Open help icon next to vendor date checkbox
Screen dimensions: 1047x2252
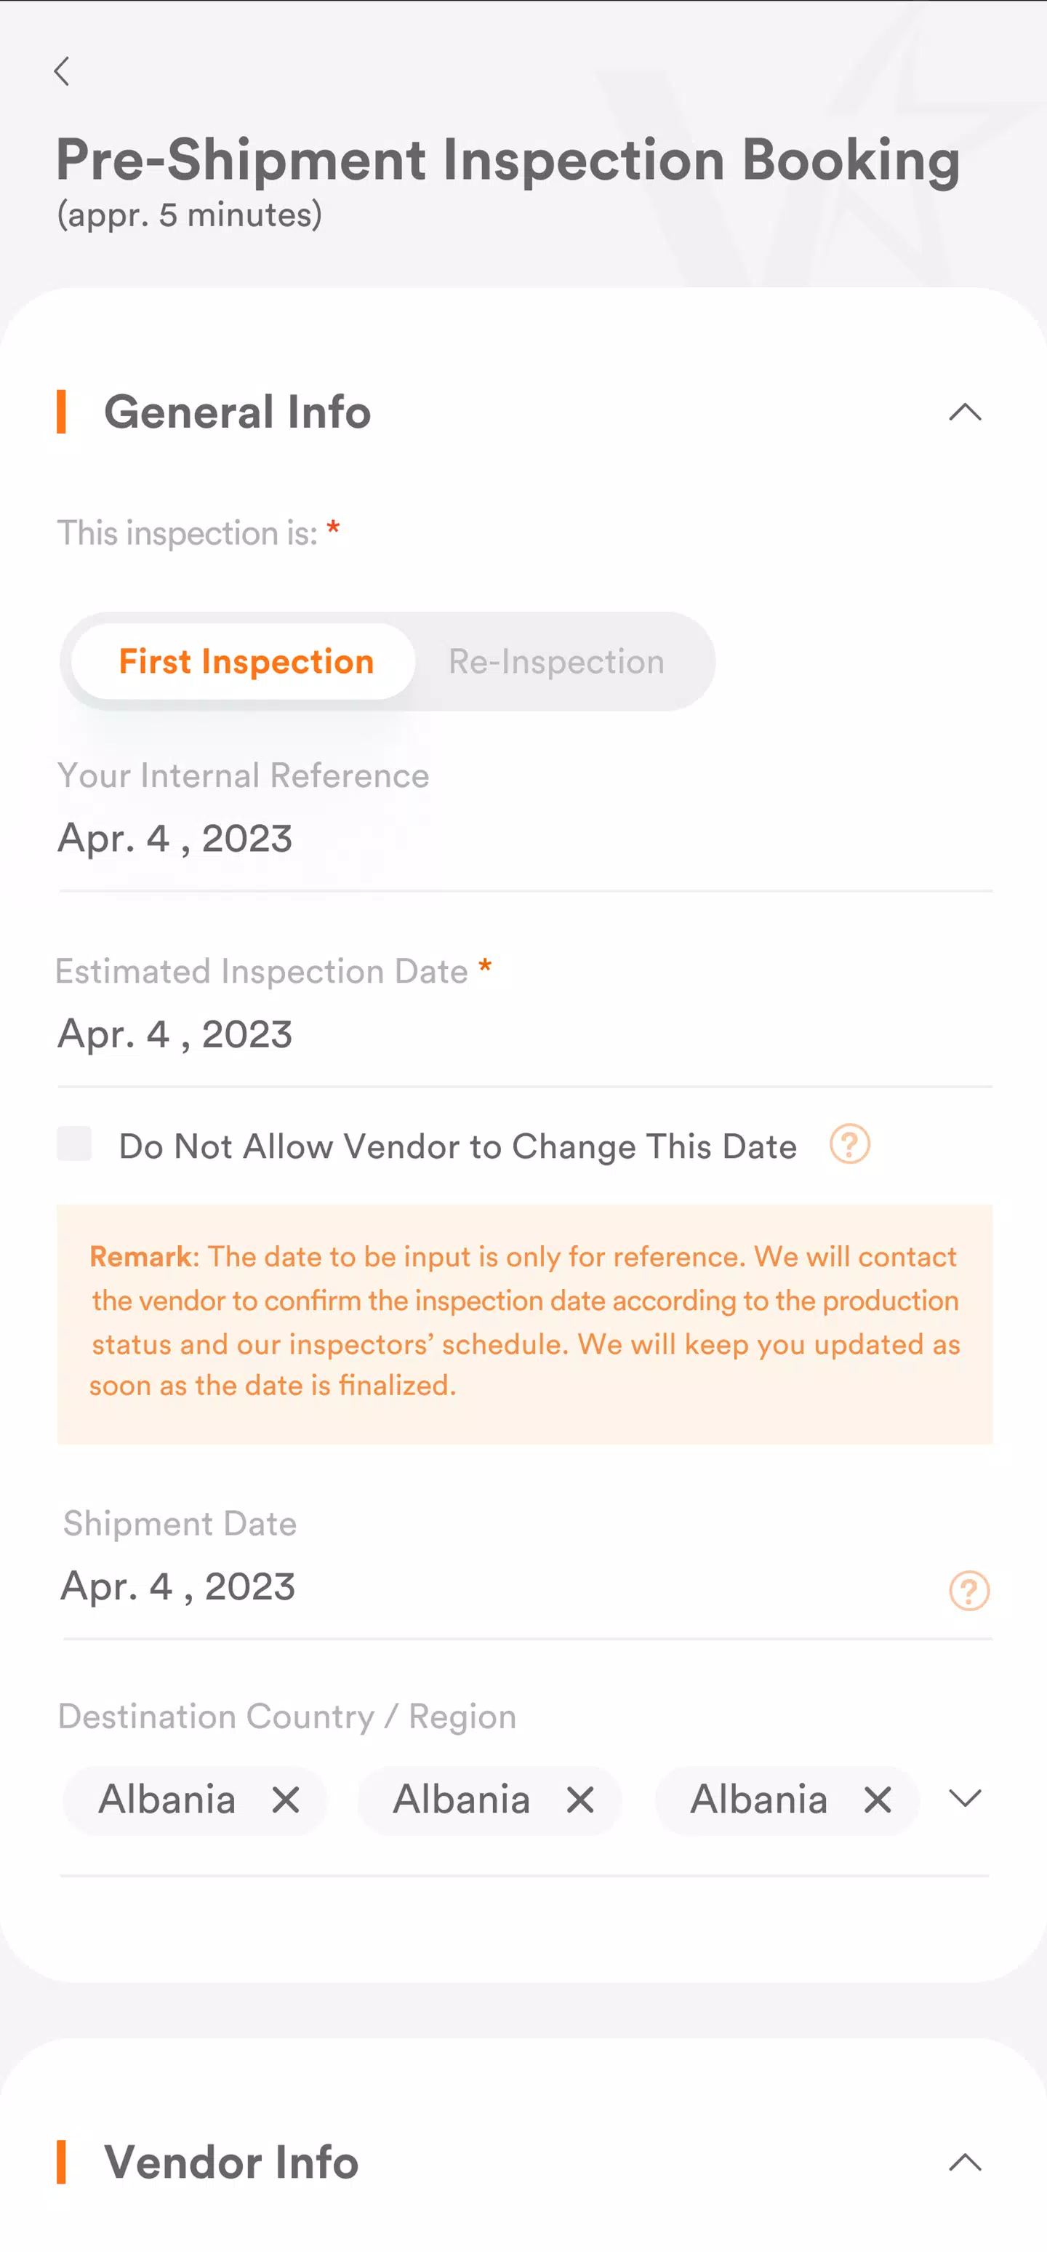coord(849,1144)
